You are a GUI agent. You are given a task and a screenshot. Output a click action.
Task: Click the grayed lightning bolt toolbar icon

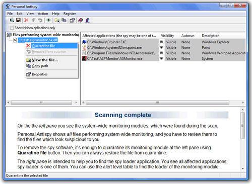[x=33, y=20]
